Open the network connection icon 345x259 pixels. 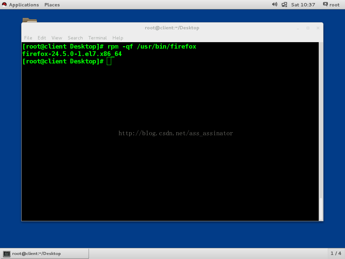point(284,4)
